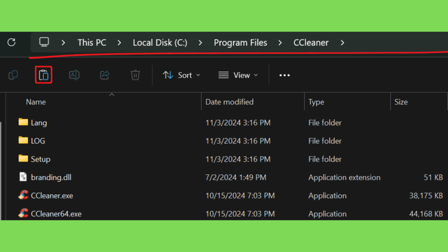Viewport: 448px width, 252px height.
Task: Click the computer monitor icon in breadcrumb
Action: point(44,42)
